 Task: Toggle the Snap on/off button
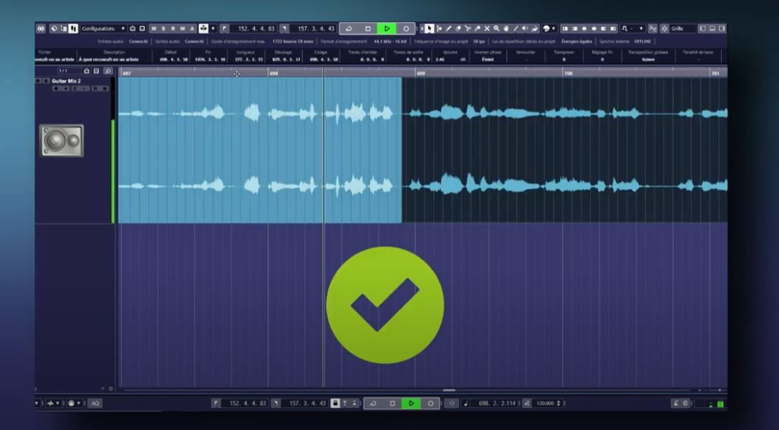coord(664,29)
